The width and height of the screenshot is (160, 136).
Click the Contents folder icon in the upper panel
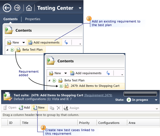tap(9, 30)
